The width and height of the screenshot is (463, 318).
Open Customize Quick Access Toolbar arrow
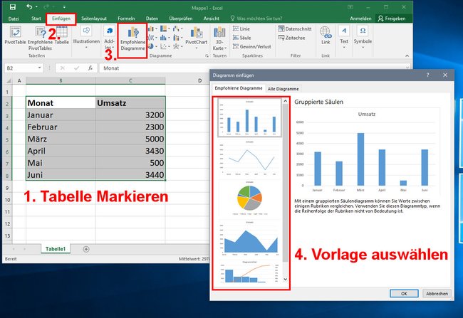[x=64, y=7]
